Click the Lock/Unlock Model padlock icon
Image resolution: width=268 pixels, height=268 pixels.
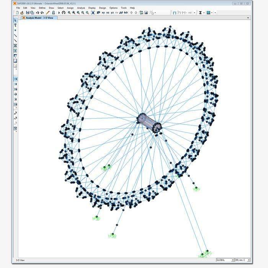click(53, 13)
